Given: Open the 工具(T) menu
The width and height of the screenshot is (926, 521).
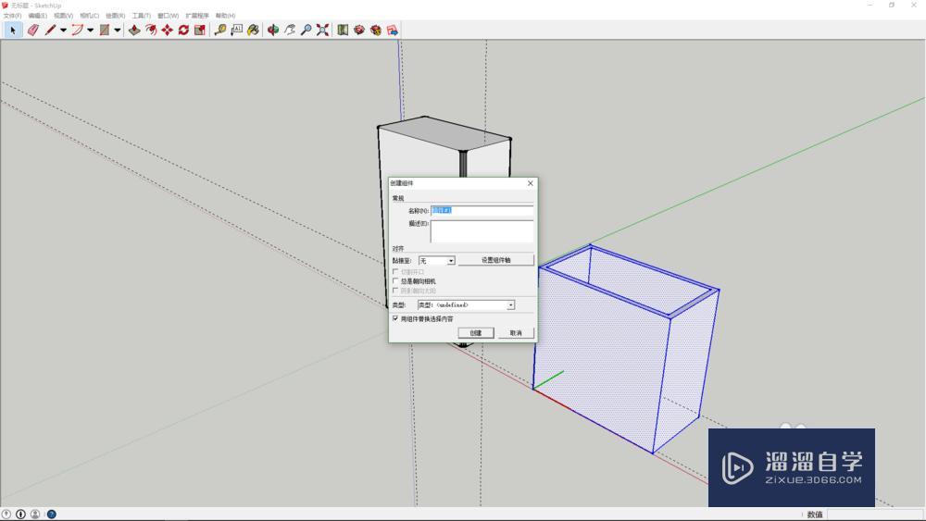Looking at the screenshot, I should click(141, 16).
